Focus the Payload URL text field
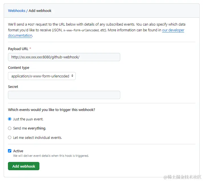203x181 pixels. pyautogui.click(x=64, y=57)
